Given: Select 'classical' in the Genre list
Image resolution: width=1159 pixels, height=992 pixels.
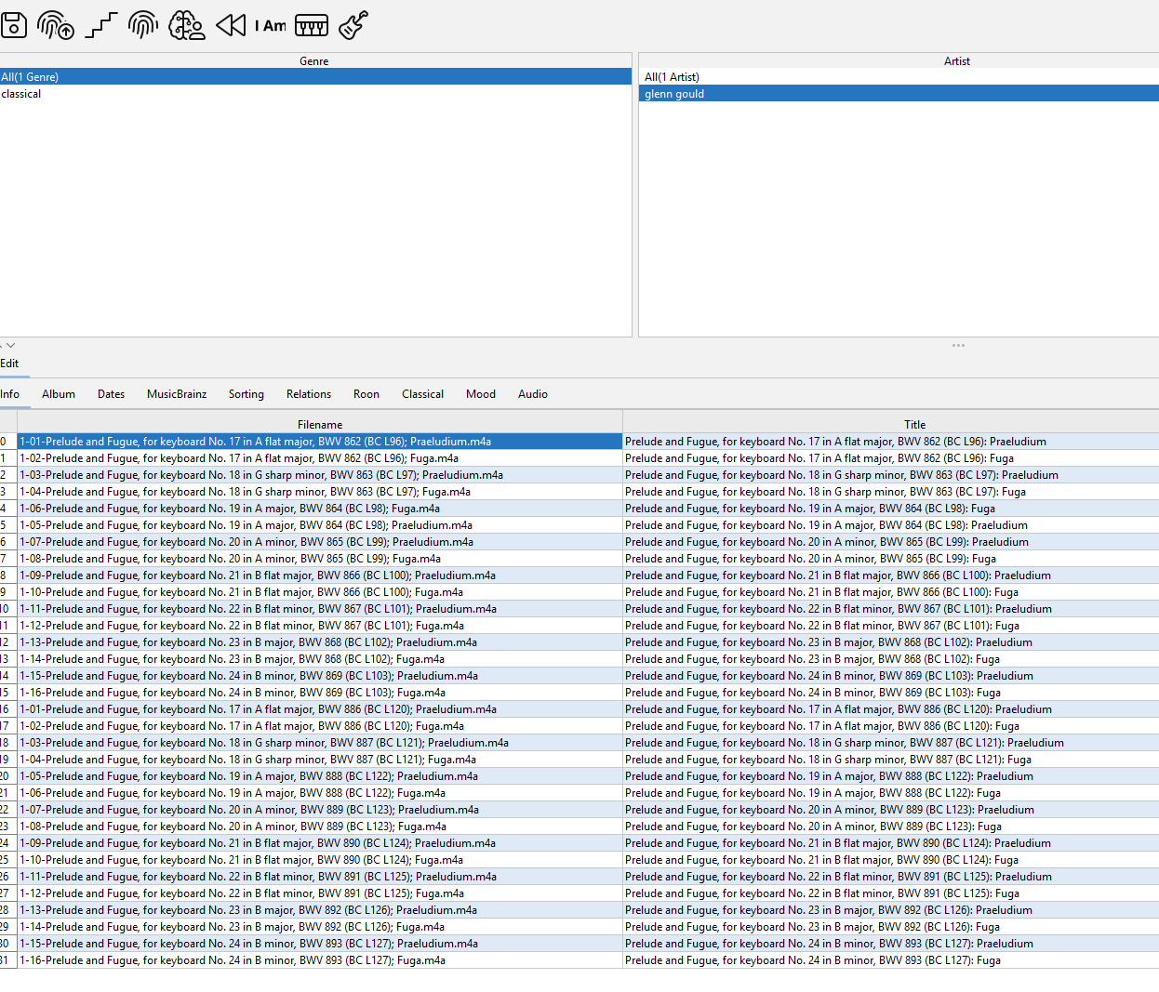Looking at the screenshot, I should click(x=315, y=94).
